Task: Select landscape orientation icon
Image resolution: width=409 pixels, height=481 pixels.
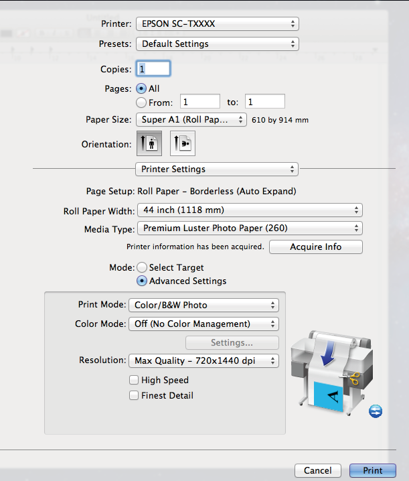Action: coord(183,143)
